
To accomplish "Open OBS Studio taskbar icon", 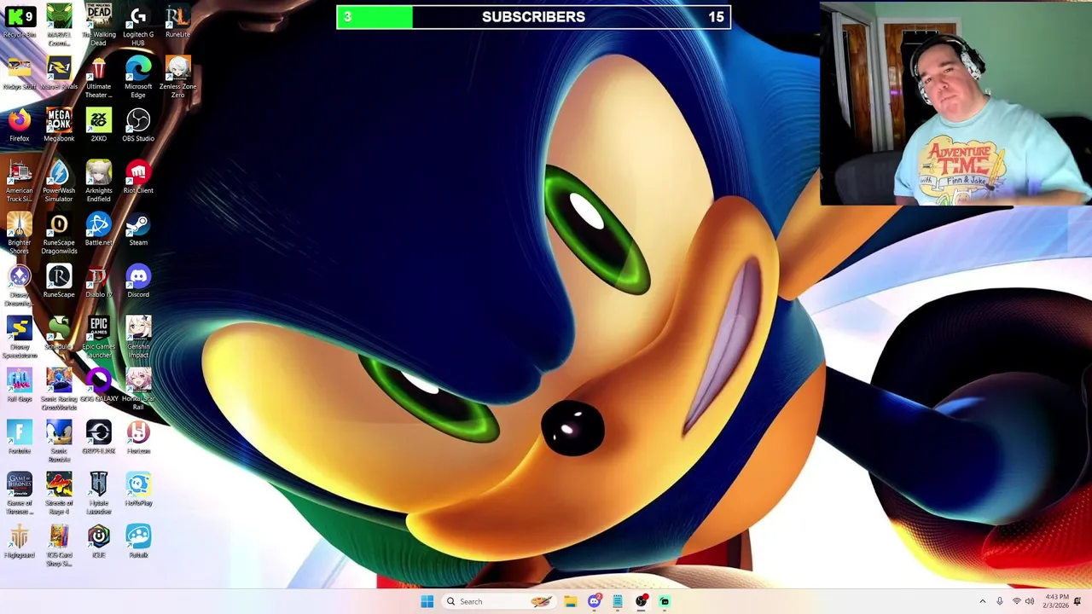I will (641, 601).
